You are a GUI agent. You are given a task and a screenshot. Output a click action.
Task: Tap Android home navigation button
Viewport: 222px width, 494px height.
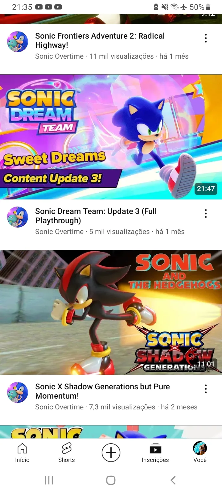click(x=111, y=480)
